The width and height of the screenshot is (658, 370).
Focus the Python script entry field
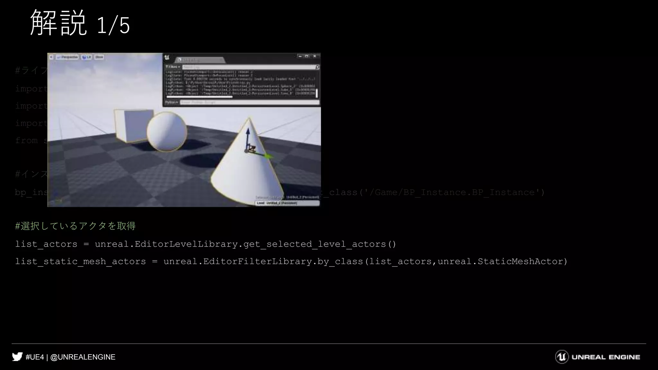pyautogui.click(x=250, y=102)
